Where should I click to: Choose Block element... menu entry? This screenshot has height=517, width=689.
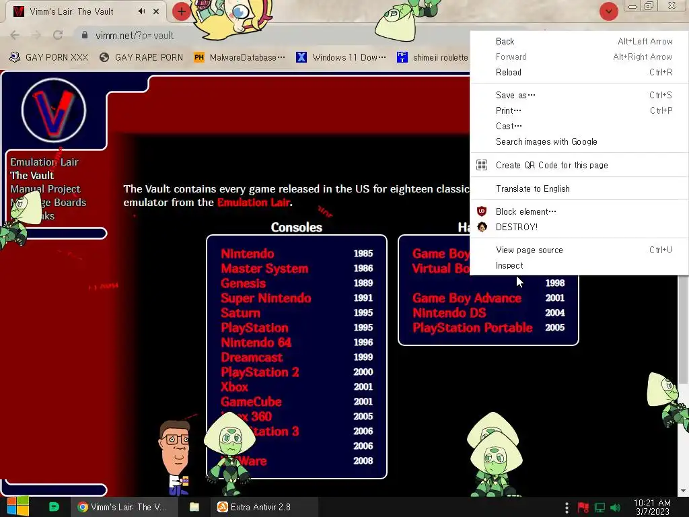click(x=579, y=211)
